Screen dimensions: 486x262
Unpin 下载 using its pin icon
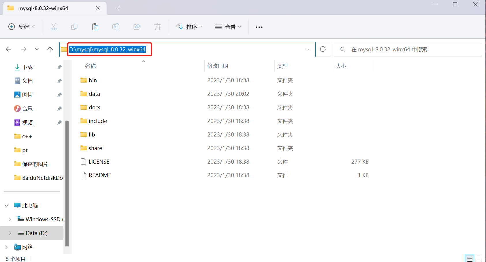click(59, 67)
